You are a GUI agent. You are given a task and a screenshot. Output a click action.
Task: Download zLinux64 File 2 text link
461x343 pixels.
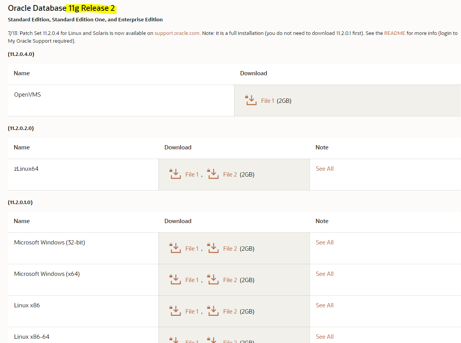coord(230,175)
